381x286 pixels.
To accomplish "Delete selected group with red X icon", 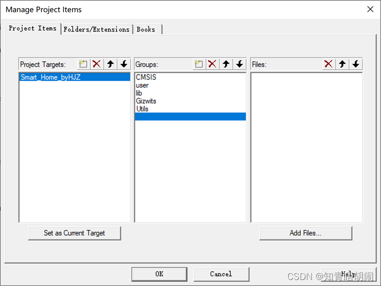I will (x=212, y=64).
